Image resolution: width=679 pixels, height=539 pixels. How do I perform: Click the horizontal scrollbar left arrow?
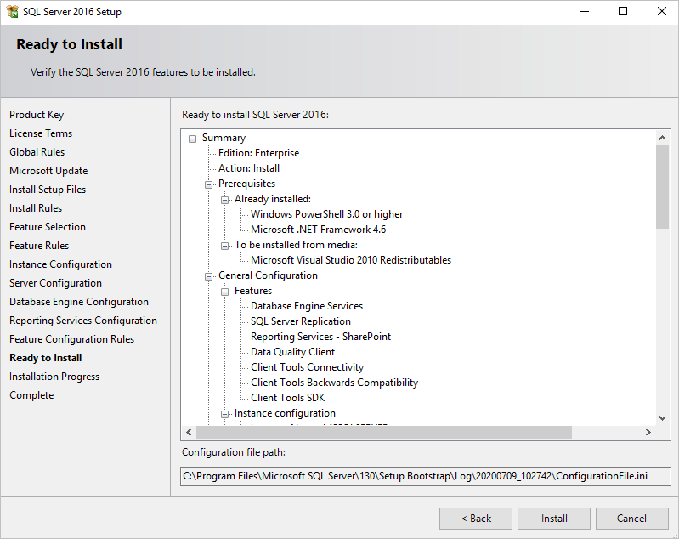[x=189, y=432]
